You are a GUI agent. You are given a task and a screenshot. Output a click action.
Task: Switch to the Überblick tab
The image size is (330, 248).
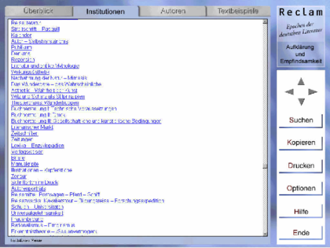[x=39, y=11]
